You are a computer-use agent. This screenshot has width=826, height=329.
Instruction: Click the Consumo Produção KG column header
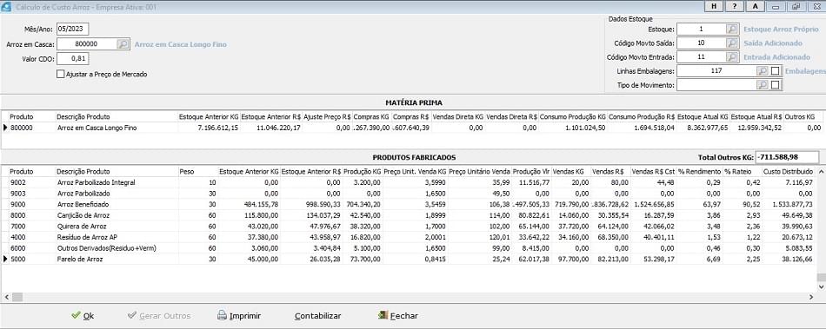click(x=573, y=116)
